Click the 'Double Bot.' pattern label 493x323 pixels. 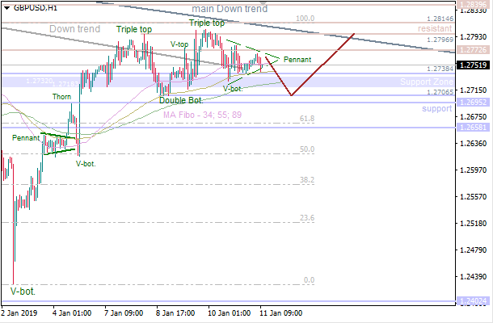tap(182, 100)
